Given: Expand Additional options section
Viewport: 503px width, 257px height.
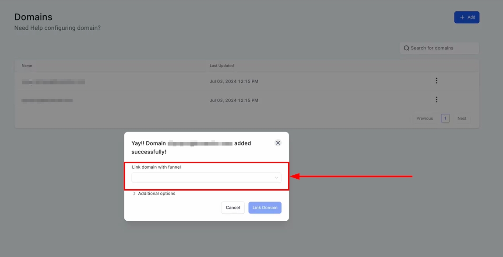Looking at the screenshot, I should pos(154,194).
